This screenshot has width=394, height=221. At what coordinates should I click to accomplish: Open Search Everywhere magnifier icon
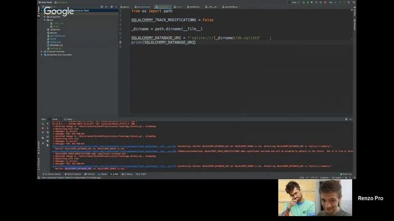pyautogui.click(x=354, y=2)
